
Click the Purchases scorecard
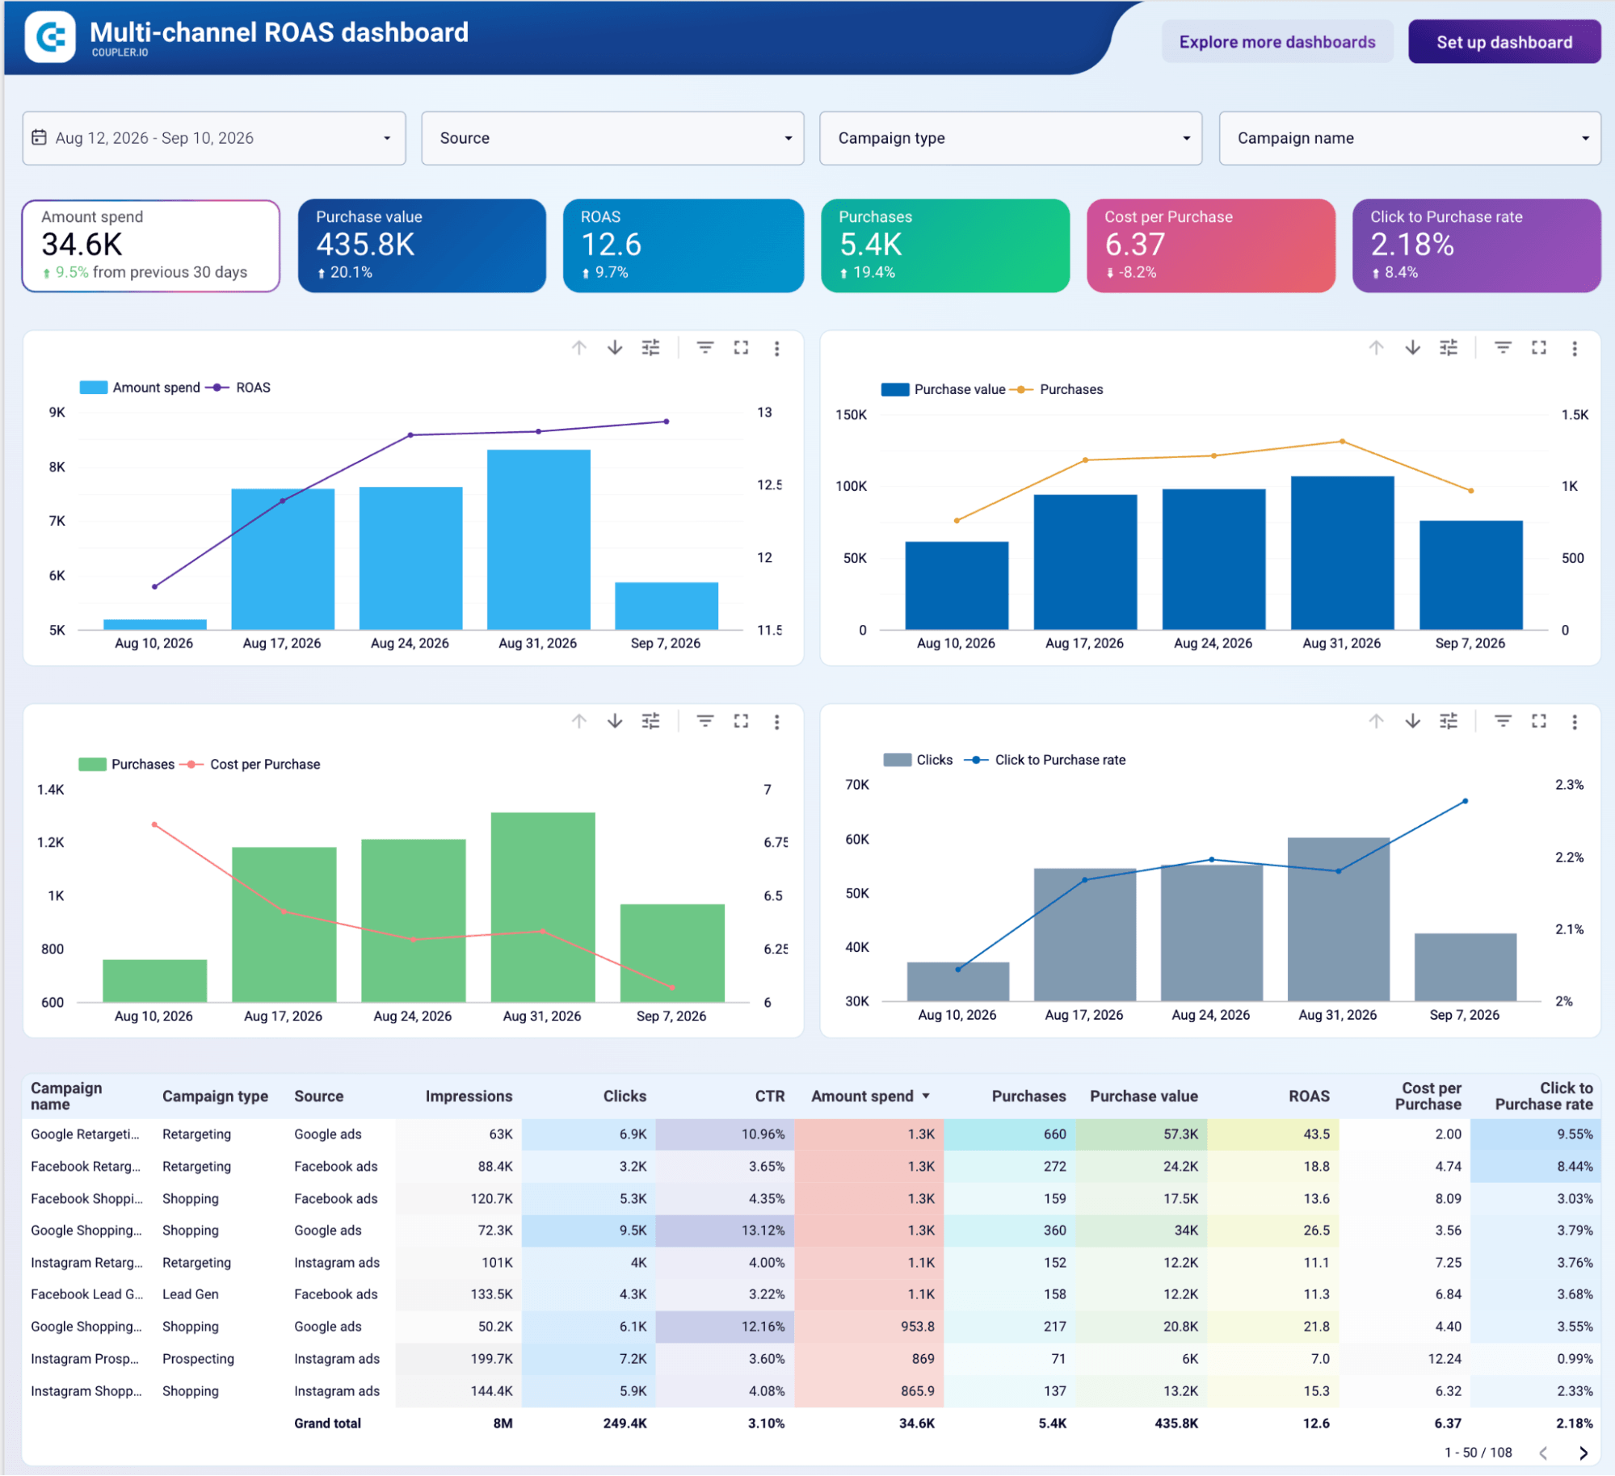[x=945, y=245]
